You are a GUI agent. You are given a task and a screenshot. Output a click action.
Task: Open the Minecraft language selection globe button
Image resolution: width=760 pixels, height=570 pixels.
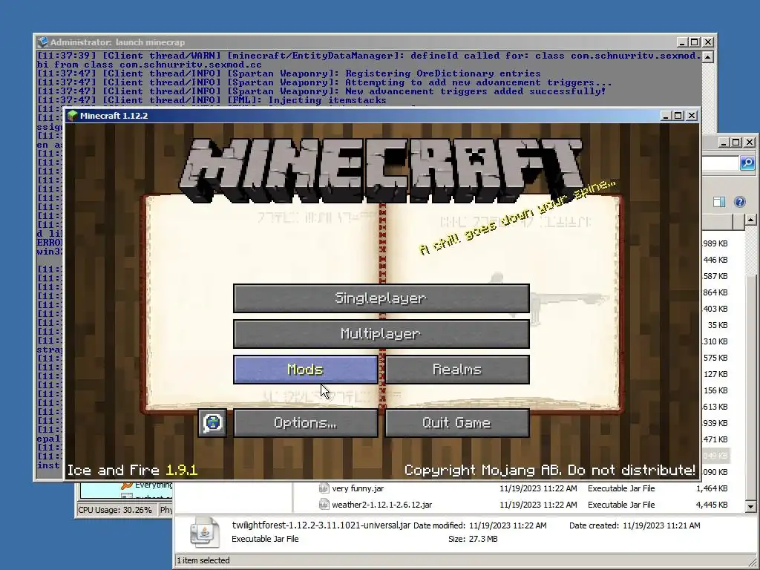click(x=212, y=422)
